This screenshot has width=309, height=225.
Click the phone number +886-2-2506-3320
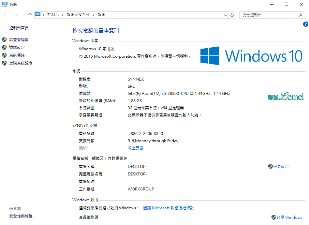pos(145,134)
